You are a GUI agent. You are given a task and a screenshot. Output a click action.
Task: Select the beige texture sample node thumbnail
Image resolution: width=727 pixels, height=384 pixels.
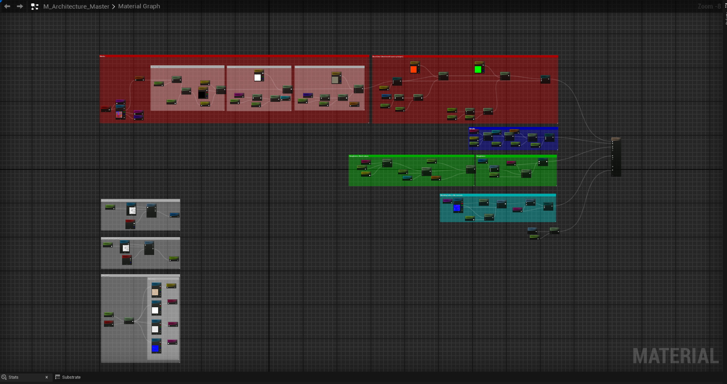click(156, 292)
